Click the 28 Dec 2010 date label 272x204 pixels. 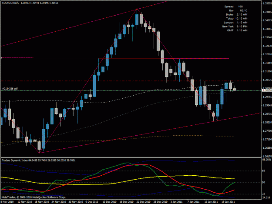(161, 202)
